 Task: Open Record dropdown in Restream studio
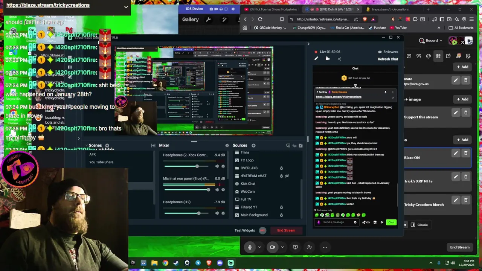431,41
